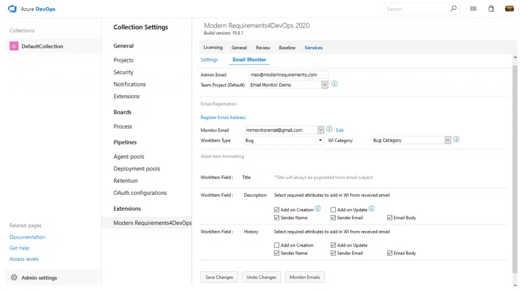Switch to the Settings sub-tab

tap(209, 60)
